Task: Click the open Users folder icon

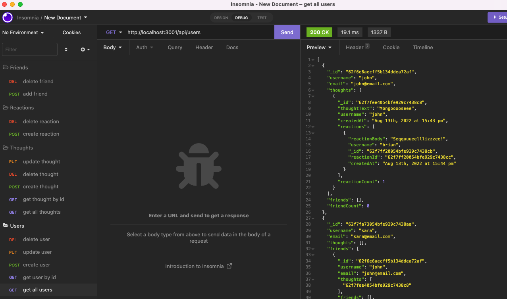Action: click(x=6, y=226)
